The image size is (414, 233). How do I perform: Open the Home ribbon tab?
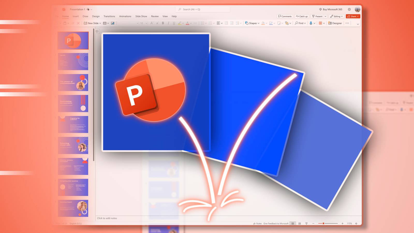[65, 16]
